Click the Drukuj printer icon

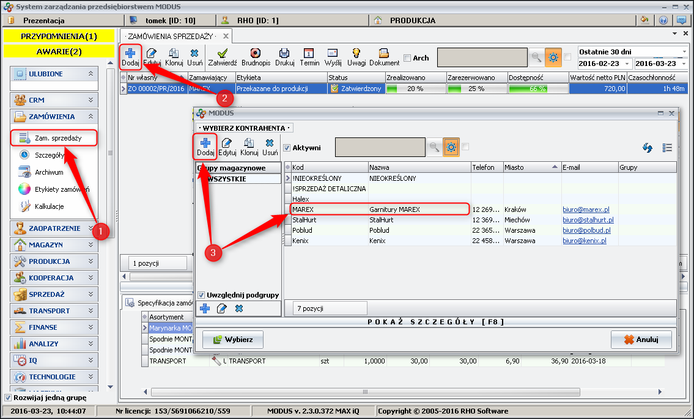click(284, 57)
